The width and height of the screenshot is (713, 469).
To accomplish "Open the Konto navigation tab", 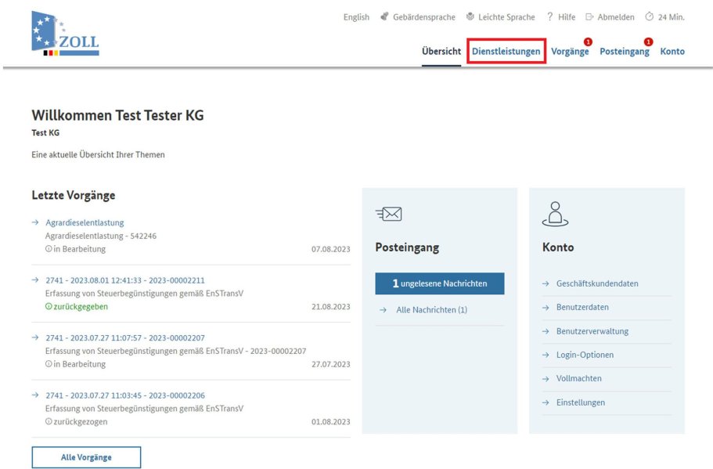I will click(x=672, y=52).
